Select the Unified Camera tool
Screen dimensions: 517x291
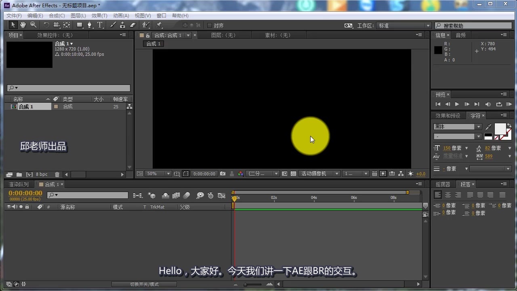(x=57, y=25)
